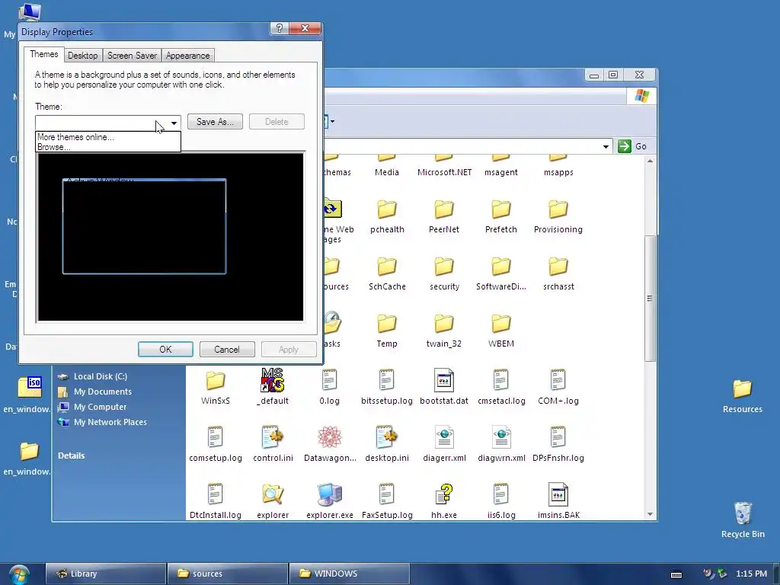Select the SoftwareDistribution folder

click(501, 274)
